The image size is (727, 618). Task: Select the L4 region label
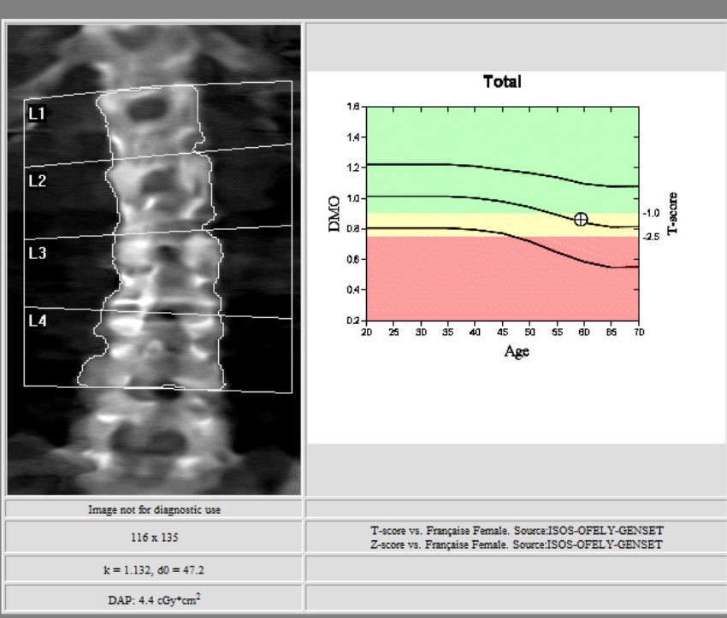pyautogui.click(x=38, y=321)
